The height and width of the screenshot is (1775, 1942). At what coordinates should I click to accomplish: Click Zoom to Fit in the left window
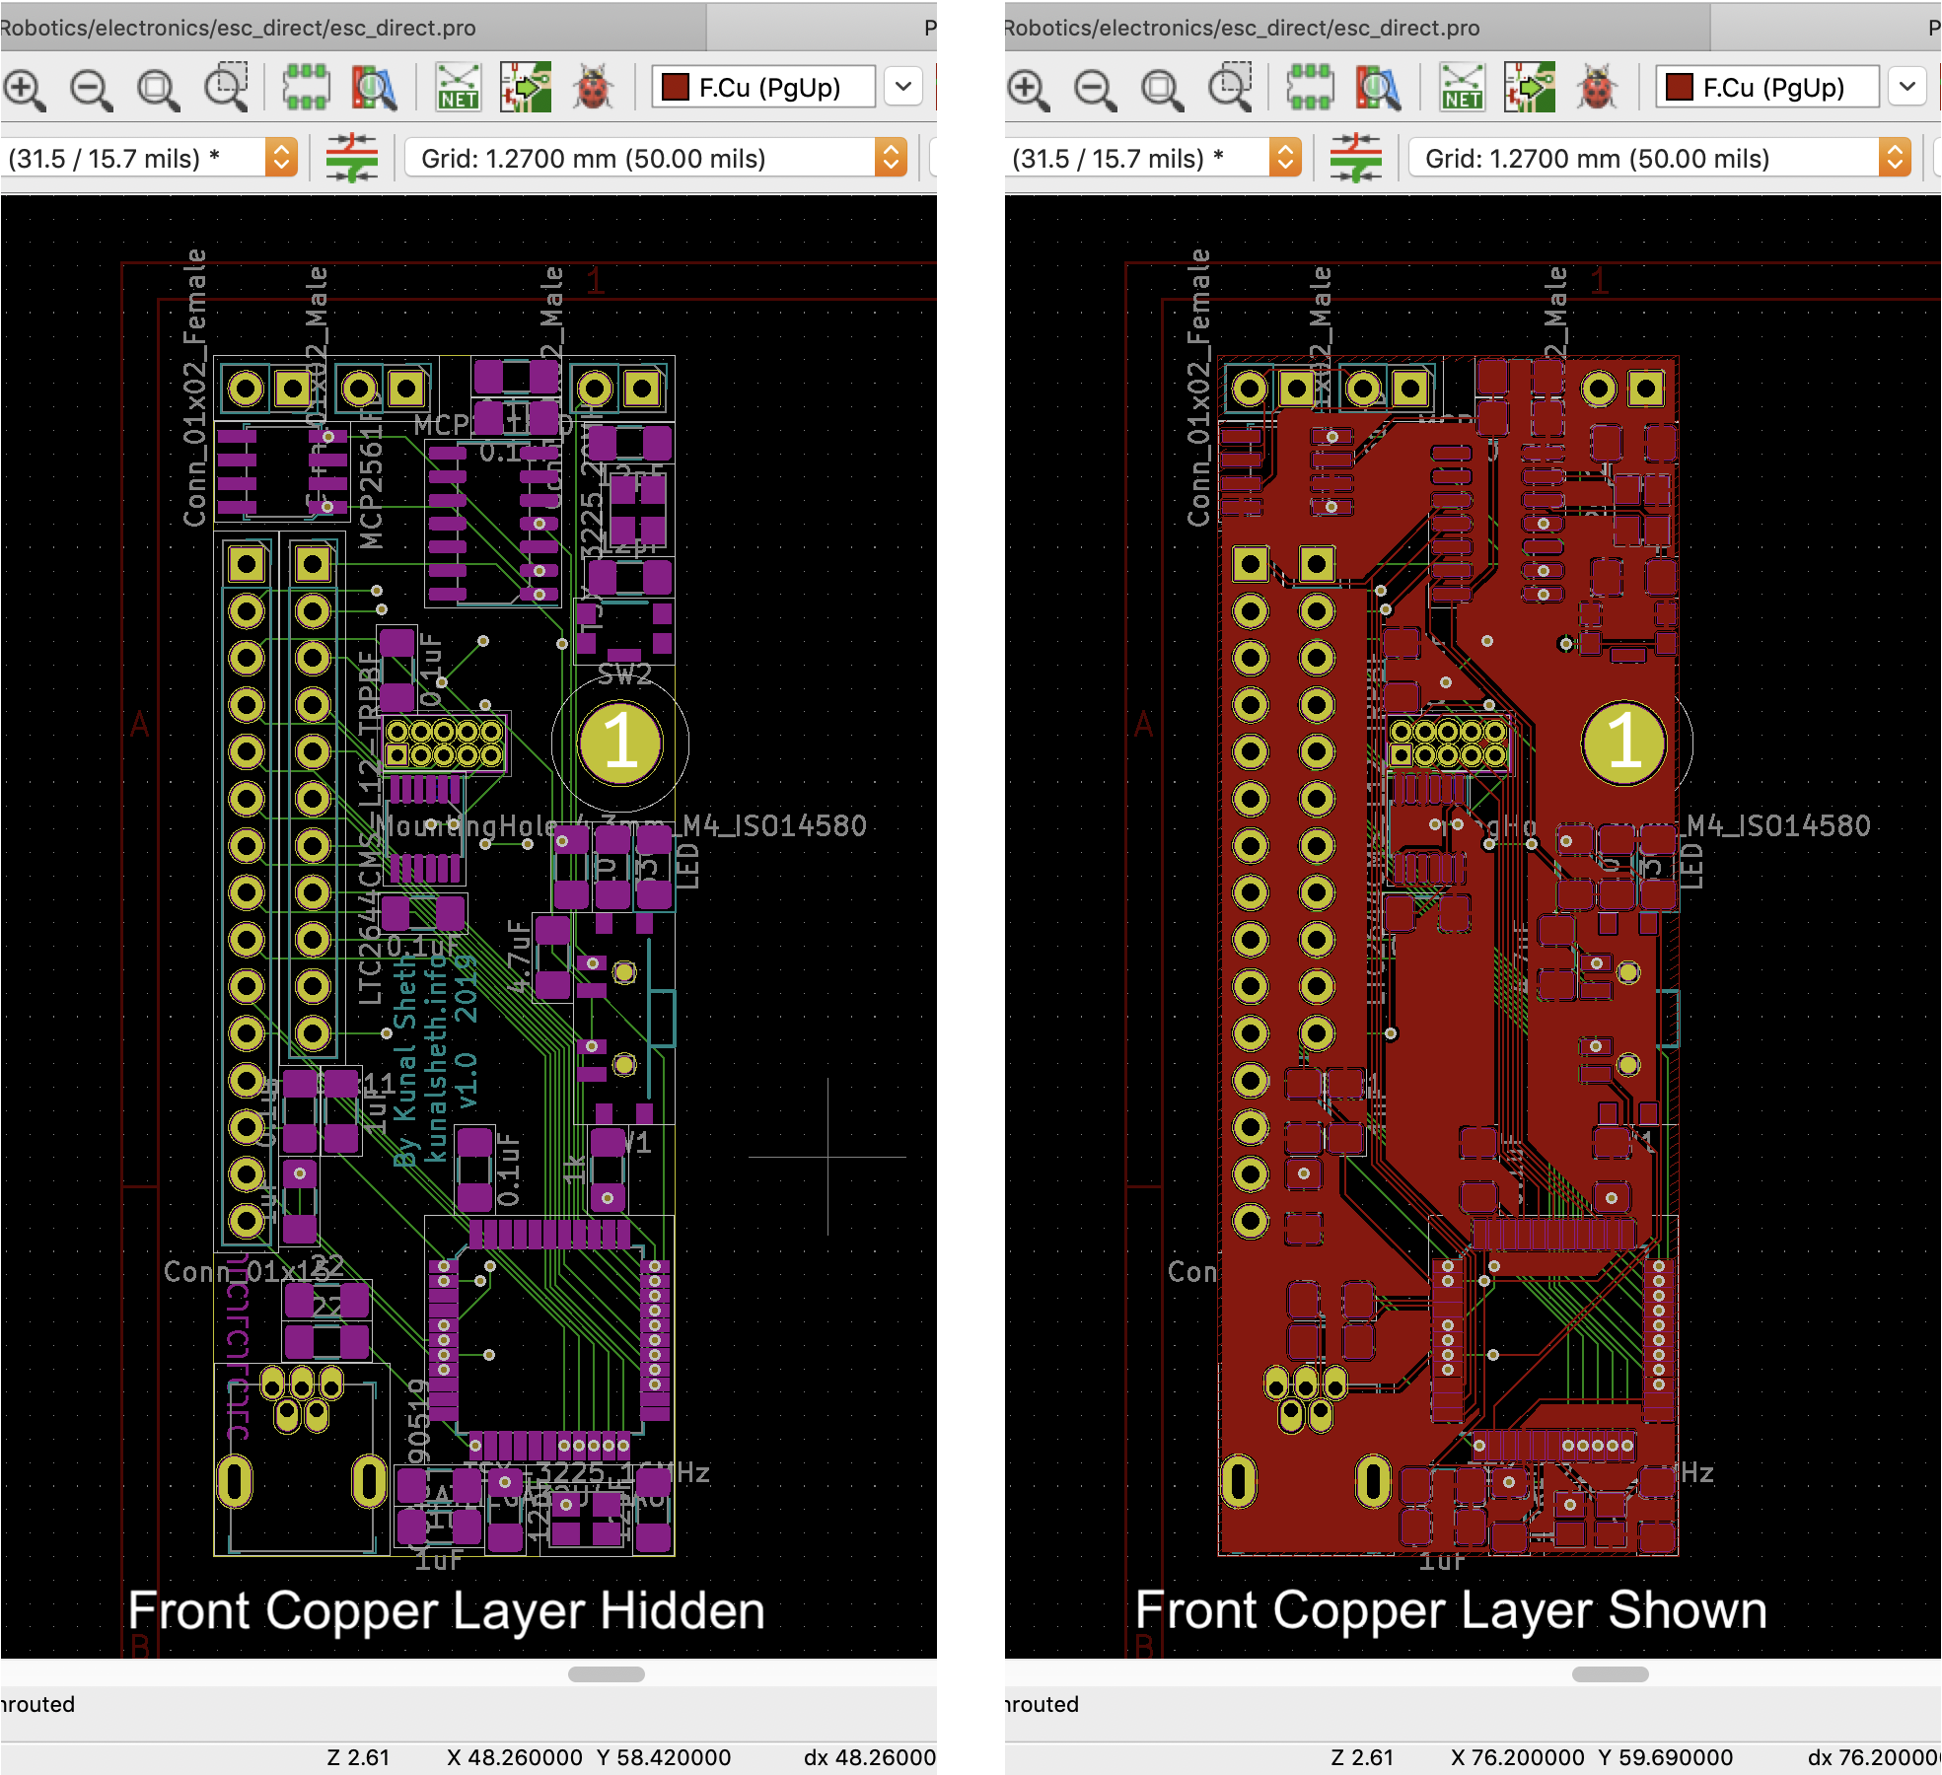158,89
